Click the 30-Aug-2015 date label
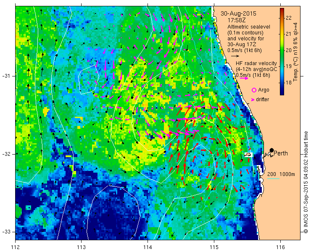Screen dimensions: 311x252 238,13
